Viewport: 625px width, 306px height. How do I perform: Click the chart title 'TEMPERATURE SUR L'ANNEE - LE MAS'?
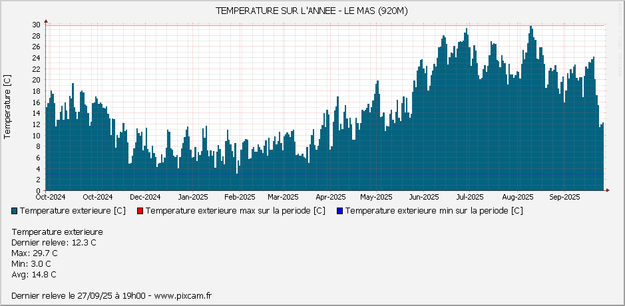coord(312,11)
